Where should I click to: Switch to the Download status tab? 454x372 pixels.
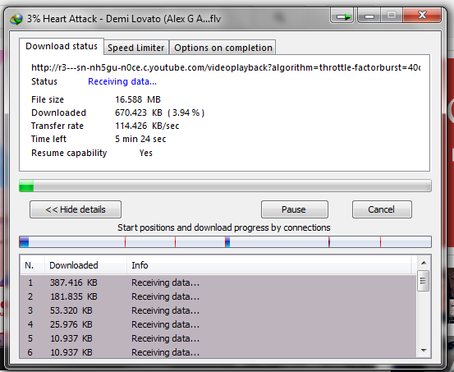pyautogui.click(x=62, y=46)
